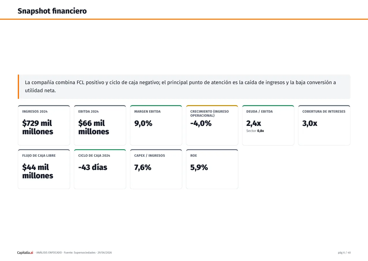
Task: Click the -4,0% growth value
Action: pos(201,123)
